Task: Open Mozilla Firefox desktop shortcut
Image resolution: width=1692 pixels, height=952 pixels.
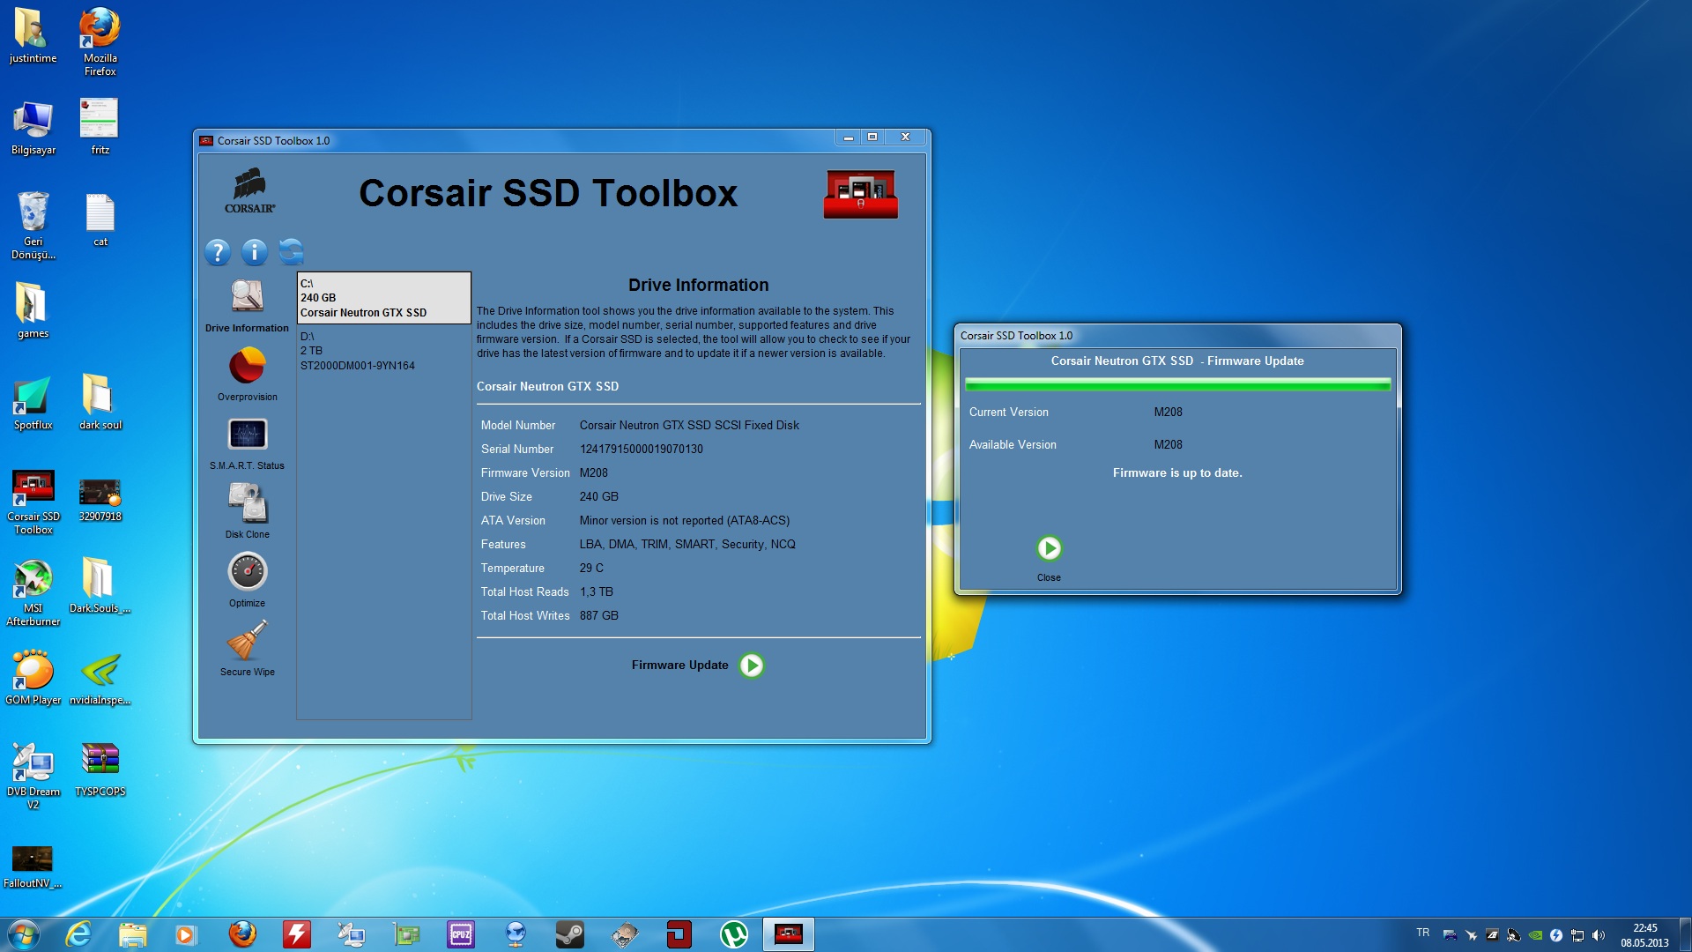Action: 100,42
